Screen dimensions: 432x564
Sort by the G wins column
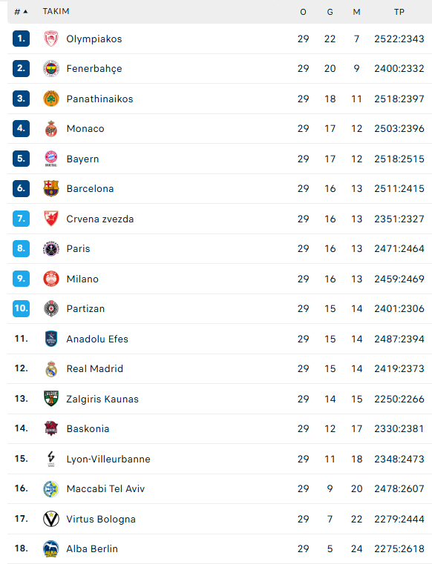[x=330, y=12]
